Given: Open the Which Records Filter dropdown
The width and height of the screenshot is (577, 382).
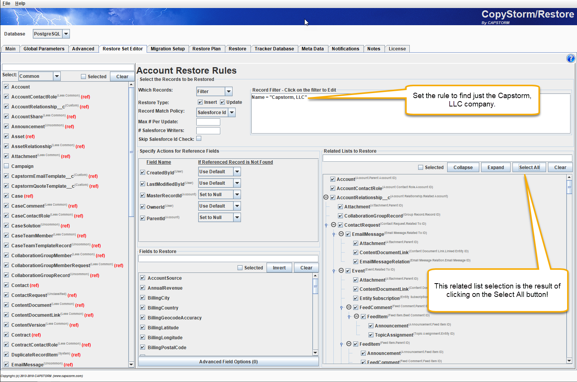Looking at the screenshot, I should coord(228,92).
